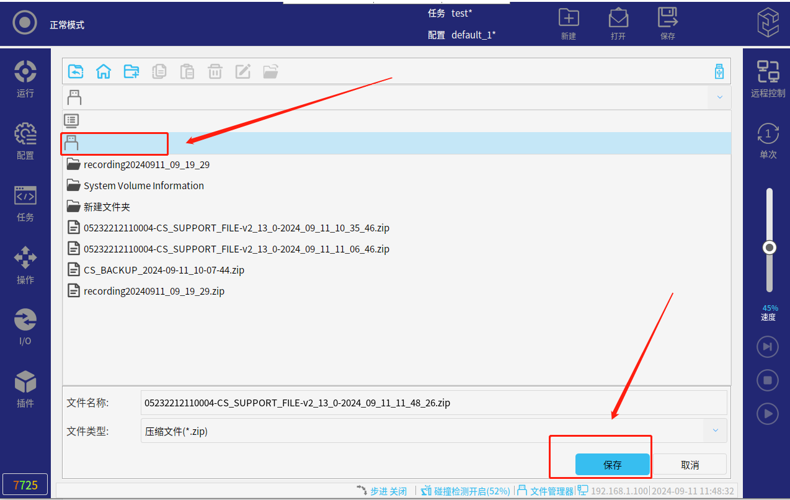
Task: Go to home directory icon
Action: [104, 71]
